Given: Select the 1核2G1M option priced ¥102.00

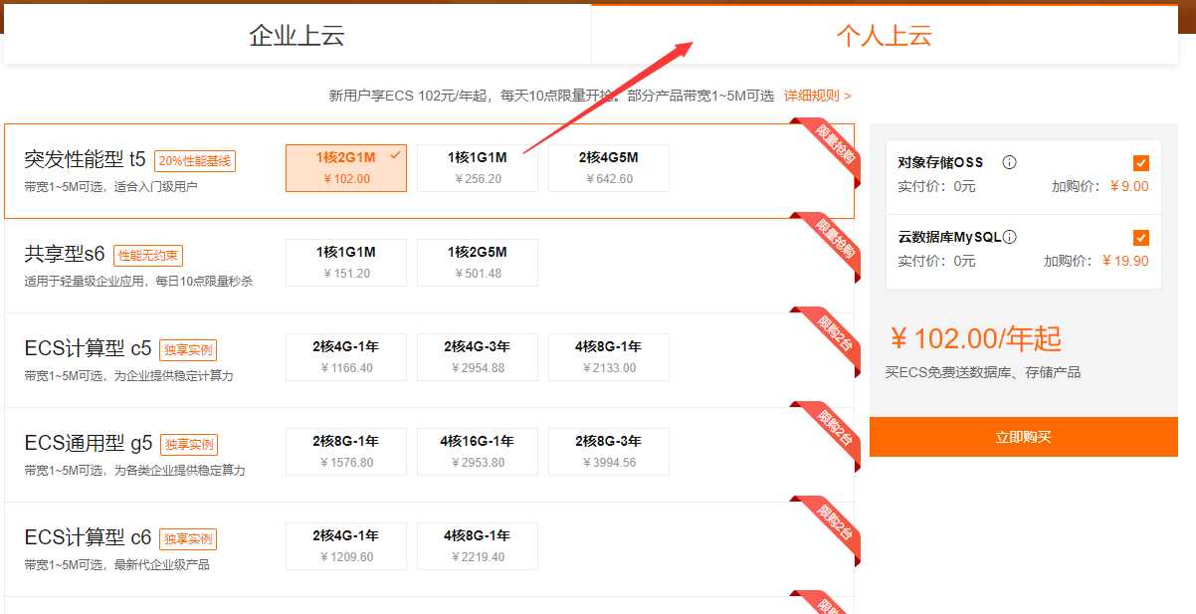Looking at the screenshot, I should pyautogui.click(x=346, y=168).
